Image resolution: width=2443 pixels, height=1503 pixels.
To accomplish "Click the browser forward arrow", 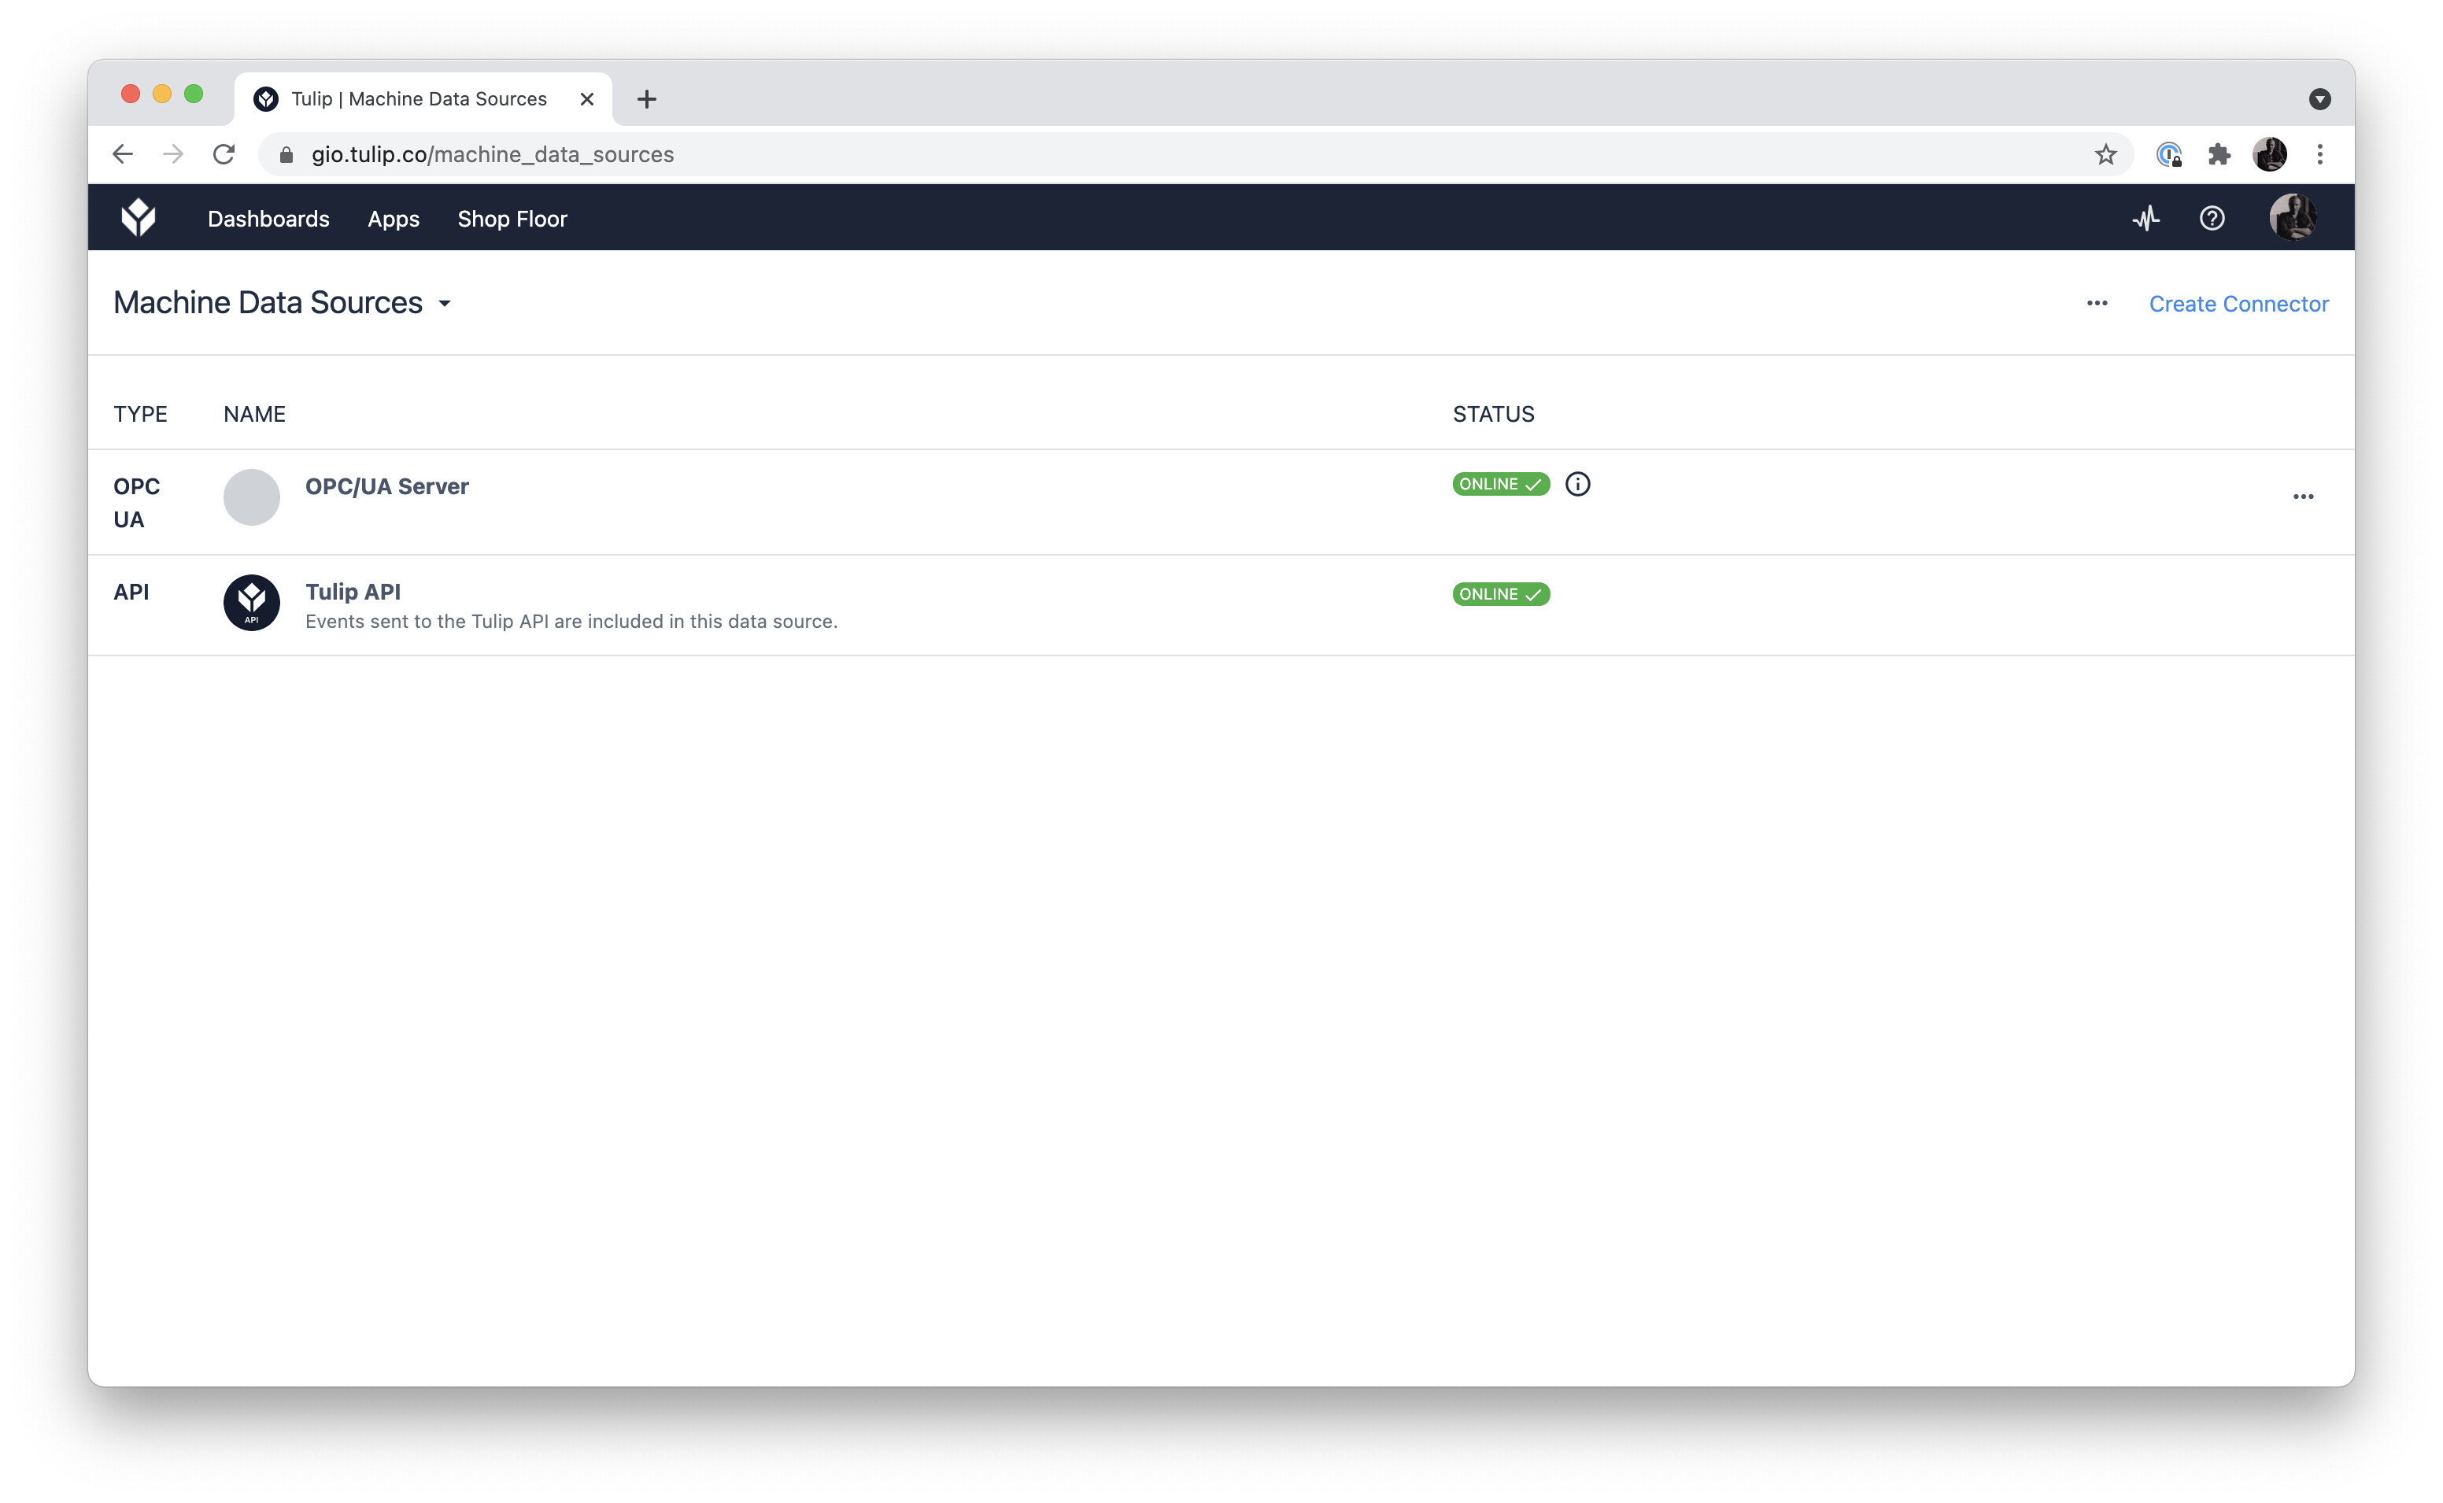I will (173, 154).
